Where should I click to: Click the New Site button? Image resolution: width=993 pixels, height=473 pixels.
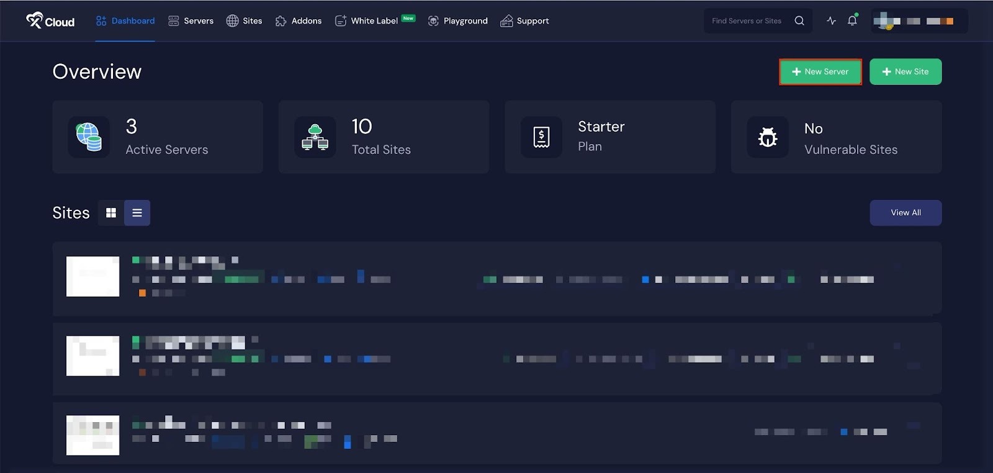pyautogui.click(x=905, y=72)
